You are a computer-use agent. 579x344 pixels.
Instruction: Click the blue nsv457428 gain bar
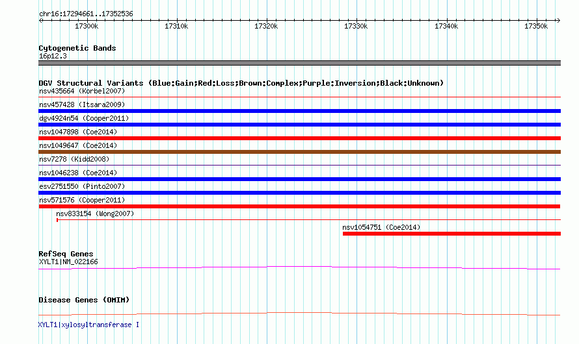tap(299, 111)
